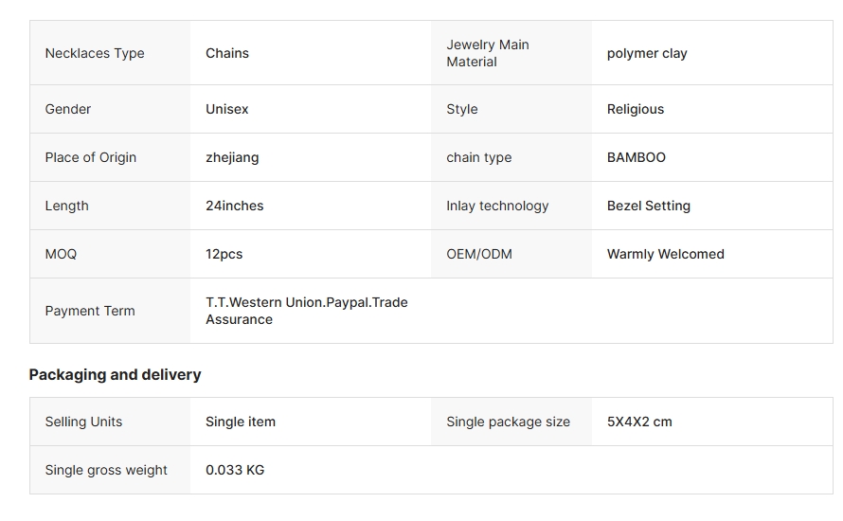Select the "0.033 KG" gross weight value
Viewport: 843px width, 521px height.
pyautogui.click(x=235, y=470)
